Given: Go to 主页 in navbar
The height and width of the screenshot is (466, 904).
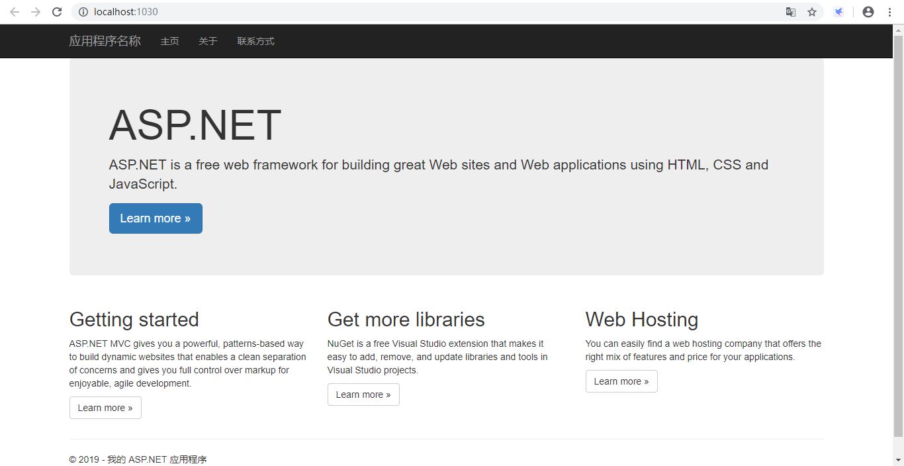Looking at the screenshot, I should click(x=169, y=41).
